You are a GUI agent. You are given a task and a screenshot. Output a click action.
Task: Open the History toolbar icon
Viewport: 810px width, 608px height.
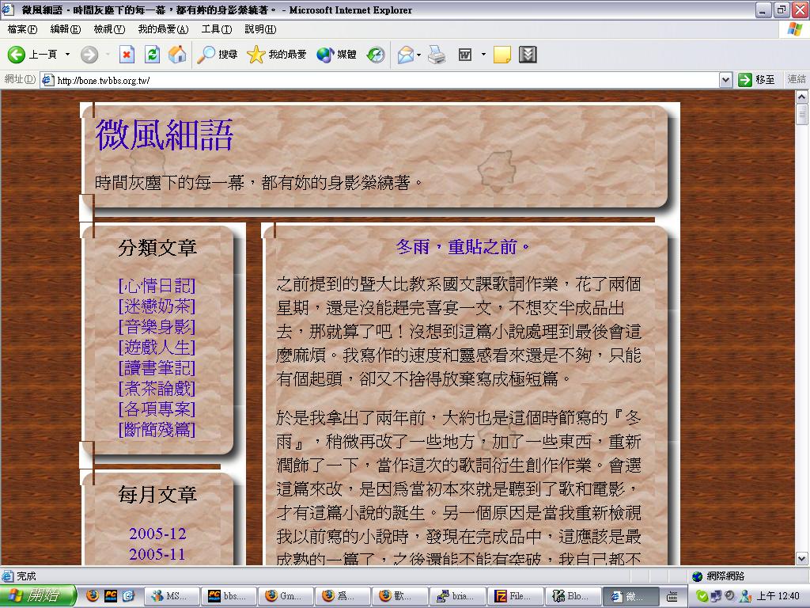pos(376,55)
